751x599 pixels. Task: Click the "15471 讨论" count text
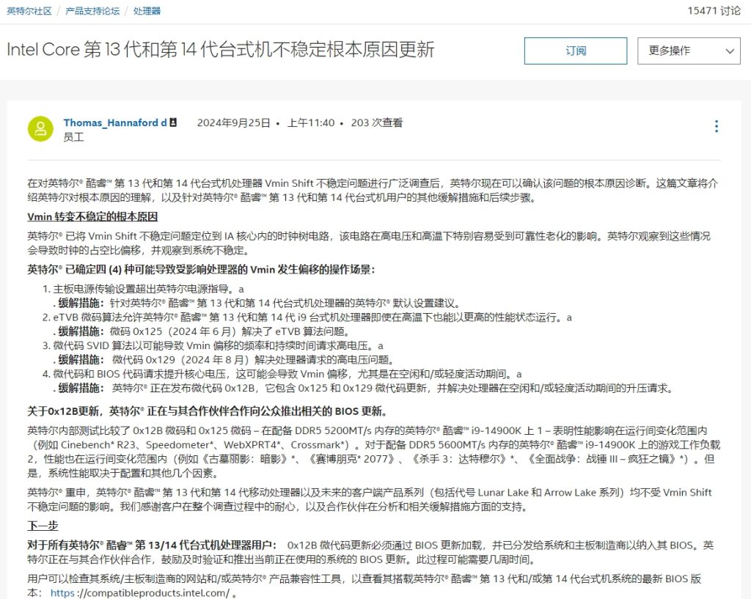point(714,11)
